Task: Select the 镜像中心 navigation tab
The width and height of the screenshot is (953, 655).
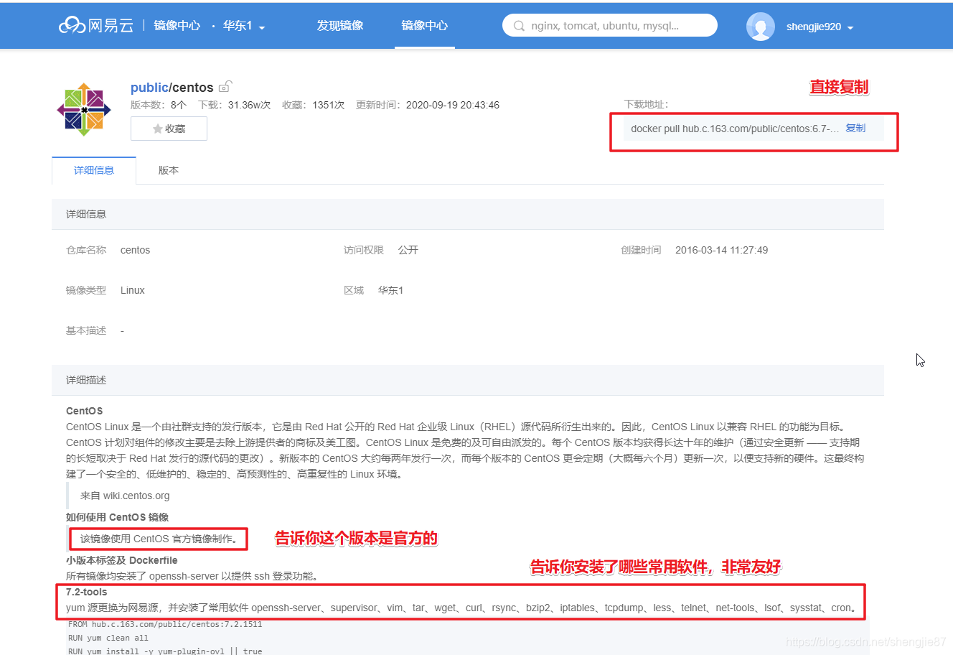Action: [x=425, y=26]
